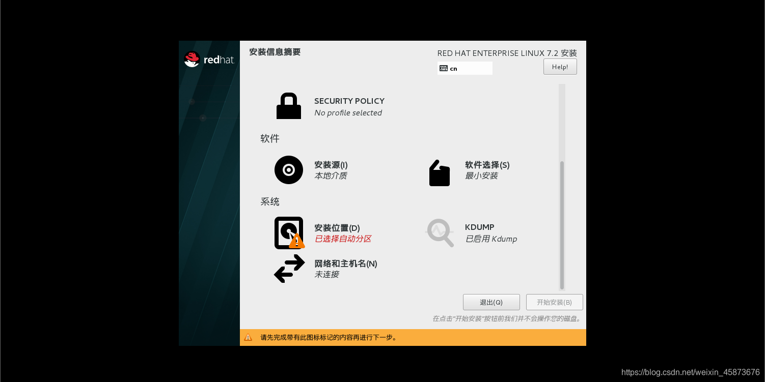Viewport: 765px width, 382px height.
Task: Click the KDUMP magnifier icon
Action: coord(440,233)
